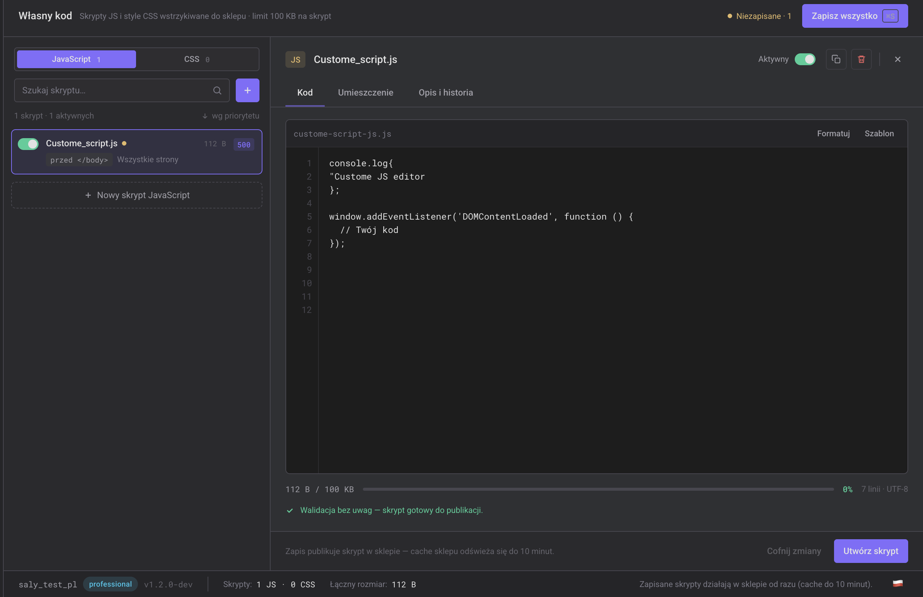
Task: Click the search magnifier icon
Action: tap(217, 90)
